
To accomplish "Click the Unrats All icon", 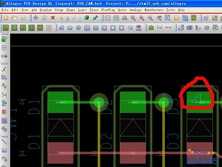I will coord(108,18).
